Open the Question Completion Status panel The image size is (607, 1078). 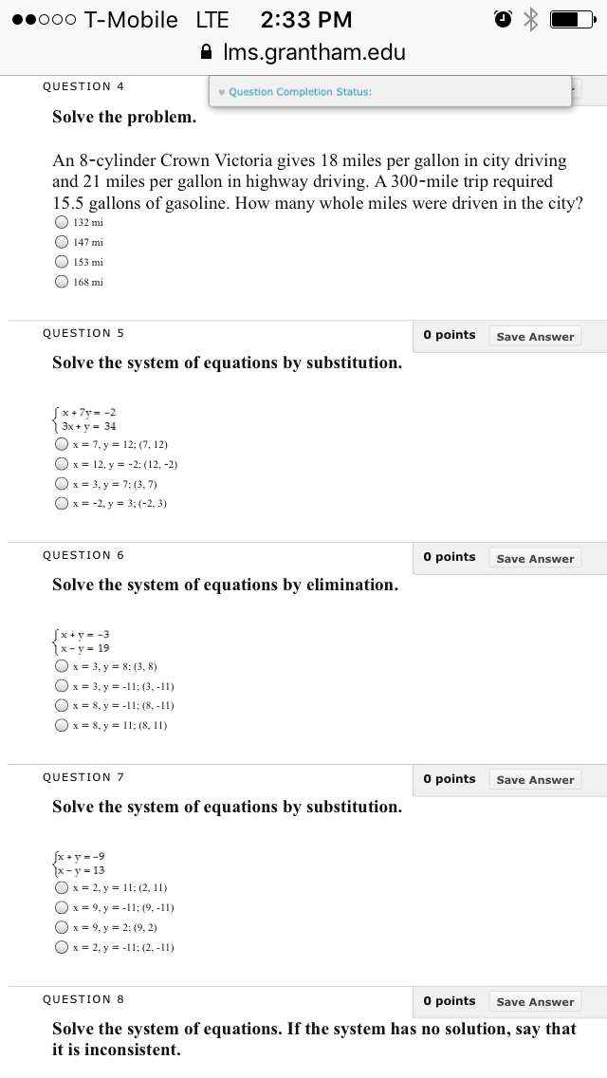[x=390, y=91]
